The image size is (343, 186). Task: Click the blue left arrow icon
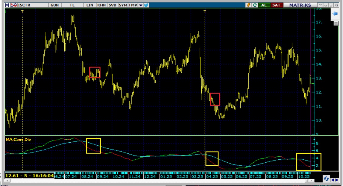[335, 14]
